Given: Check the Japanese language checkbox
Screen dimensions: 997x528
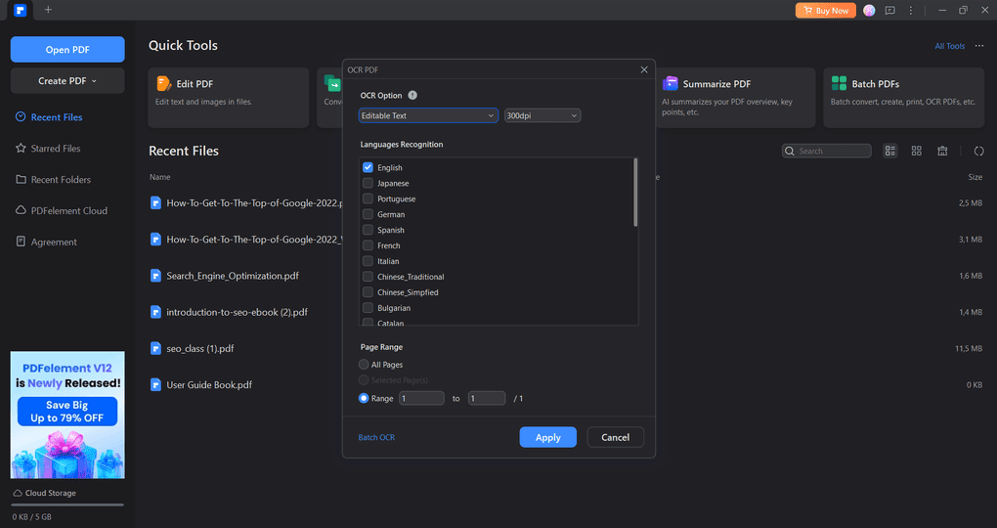Looking at the screenshot, I should coord(368,183).
